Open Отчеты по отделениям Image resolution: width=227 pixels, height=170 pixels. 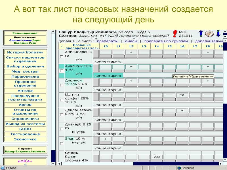[x=25, y=112]
